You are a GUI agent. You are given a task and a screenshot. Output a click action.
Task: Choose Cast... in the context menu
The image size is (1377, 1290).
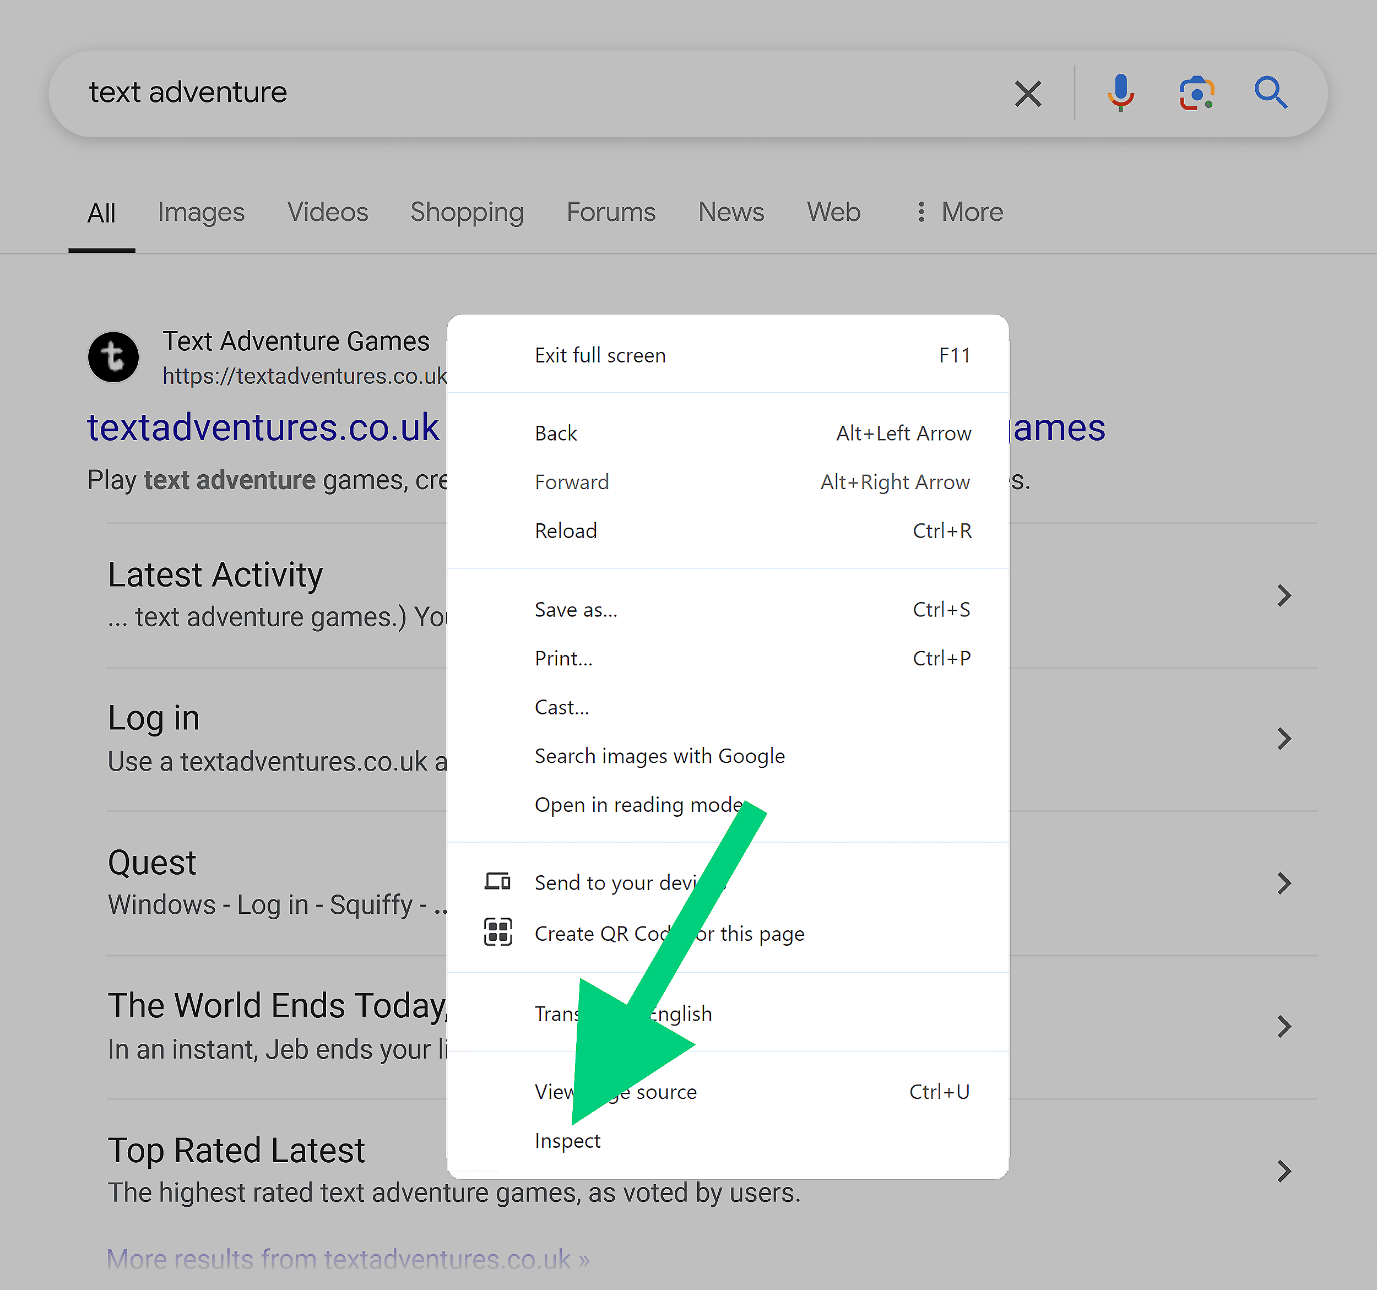[728, 707]
